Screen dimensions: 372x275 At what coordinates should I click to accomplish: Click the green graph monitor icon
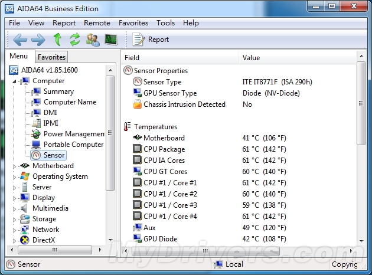point(110,40)
